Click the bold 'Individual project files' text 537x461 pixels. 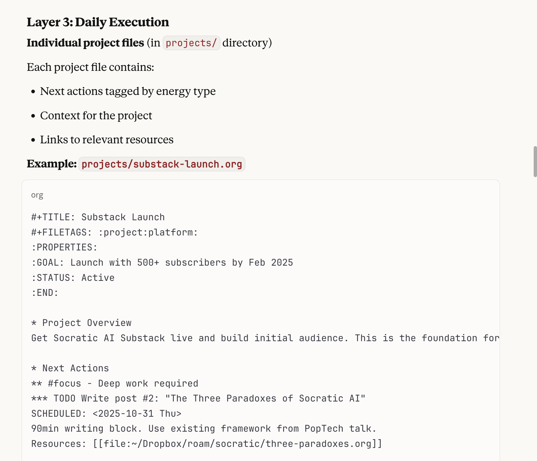click(x=85, y=43)
